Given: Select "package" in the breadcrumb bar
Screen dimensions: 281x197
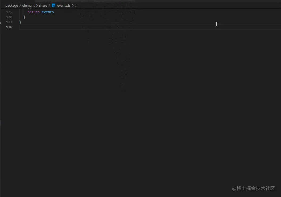Looking at the screenshot, I should click(12, 5).
